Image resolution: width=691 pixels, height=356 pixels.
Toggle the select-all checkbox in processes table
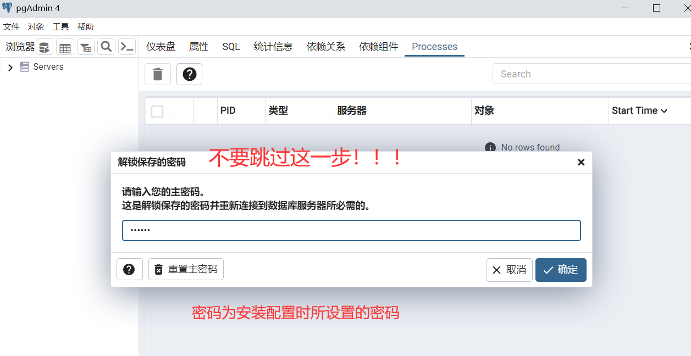coord(157,112)
